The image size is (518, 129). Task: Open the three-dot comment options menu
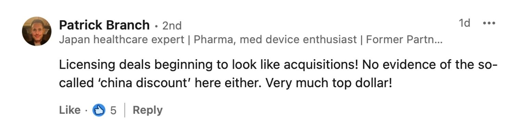coord(489,23)
